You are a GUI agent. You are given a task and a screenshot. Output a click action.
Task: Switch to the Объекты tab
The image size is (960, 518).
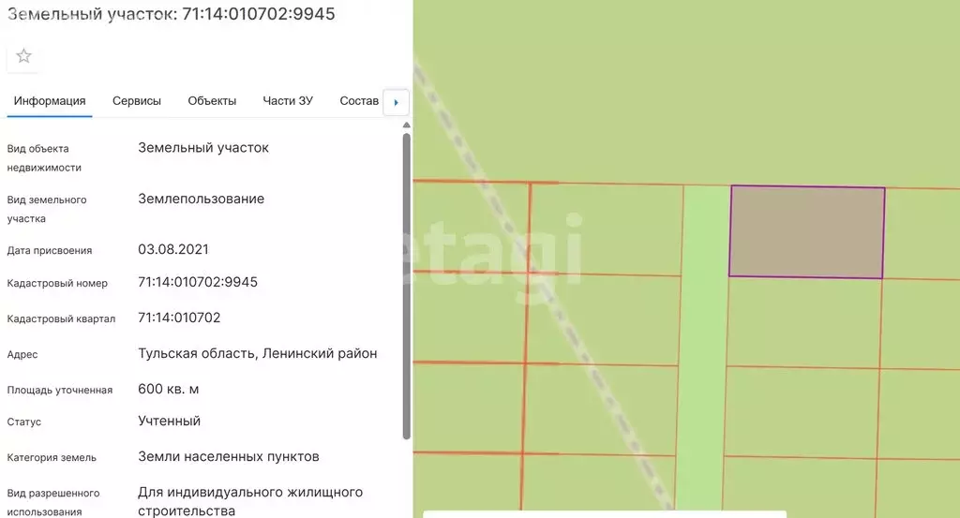pyautogui.click(x=212, y=101)
